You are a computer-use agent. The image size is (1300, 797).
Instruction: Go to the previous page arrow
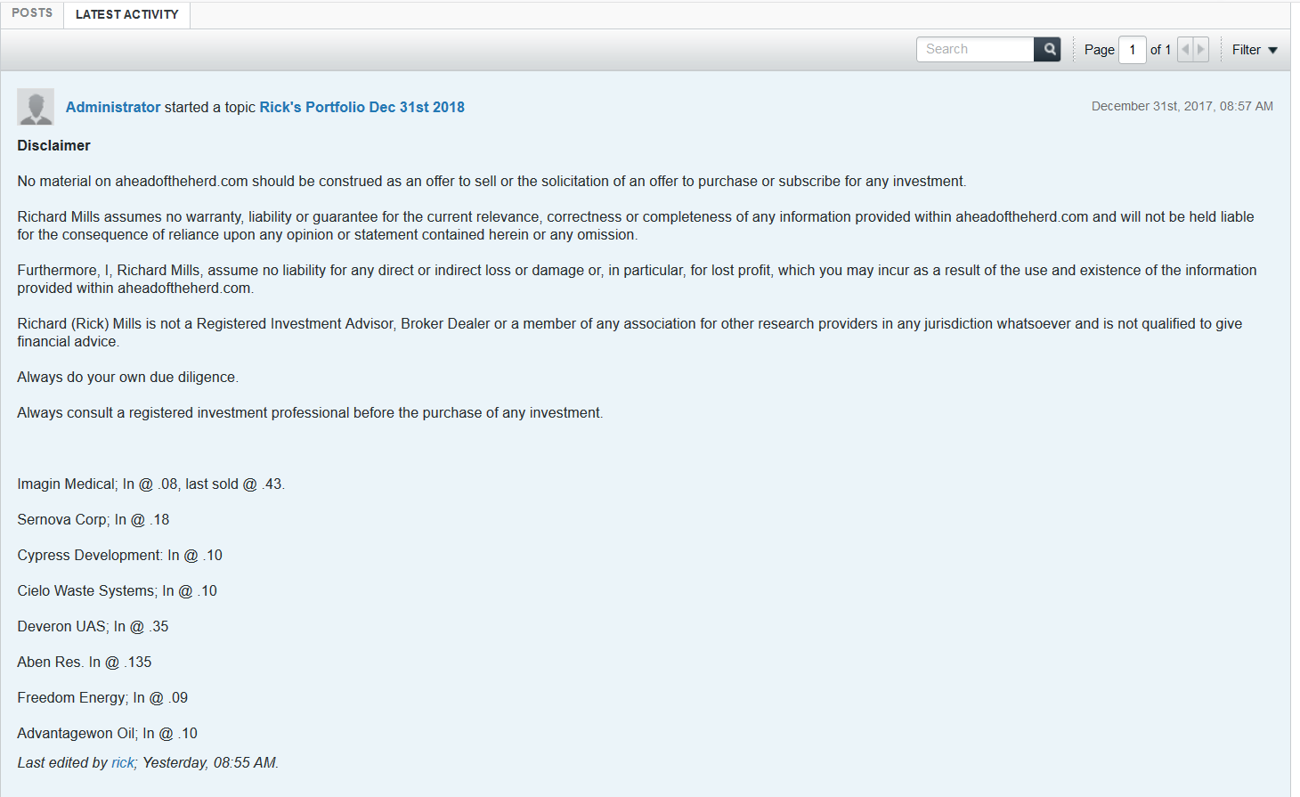pyautogui.click(x=1185, y=49)
